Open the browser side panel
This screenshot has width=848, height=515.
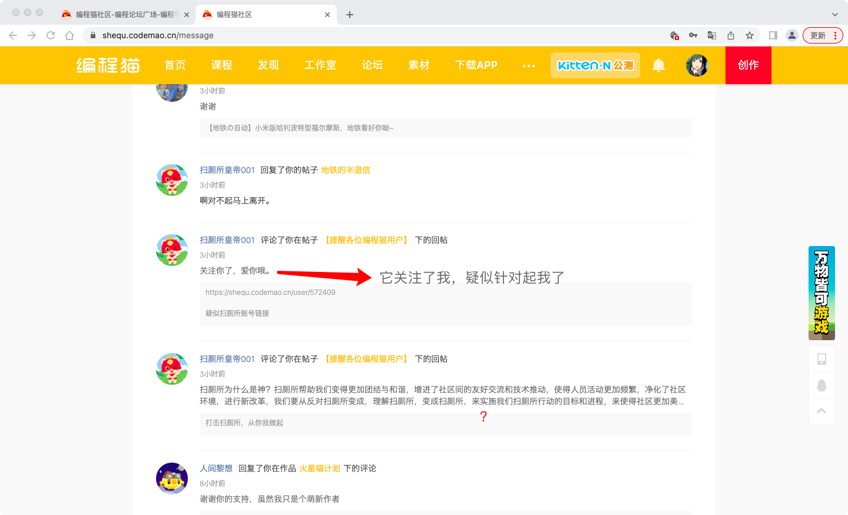tap(773, 35)
